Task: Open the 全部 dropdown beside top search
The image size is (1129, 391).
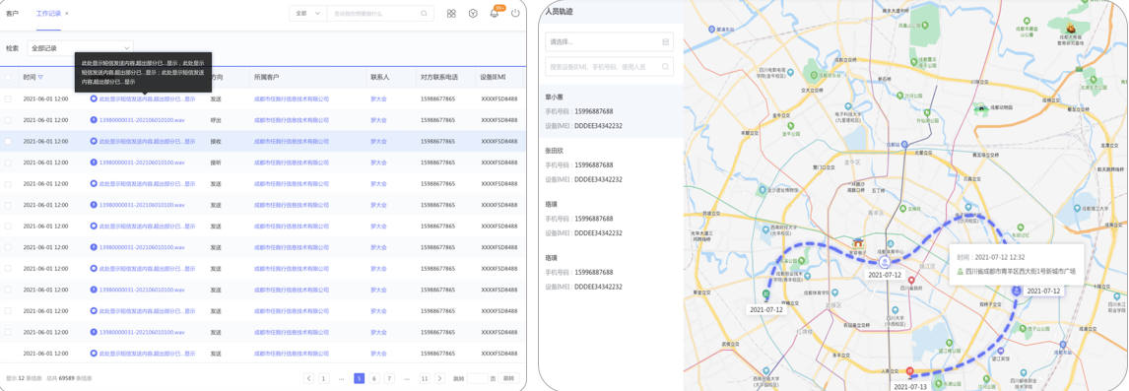Action: 307,13
